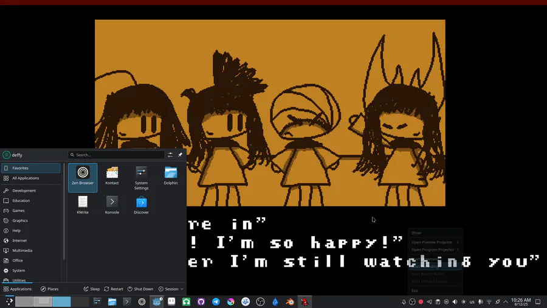Open the Help category
Image resolution: width=547 pixels, height=308 pixels.
click(31, 231)
